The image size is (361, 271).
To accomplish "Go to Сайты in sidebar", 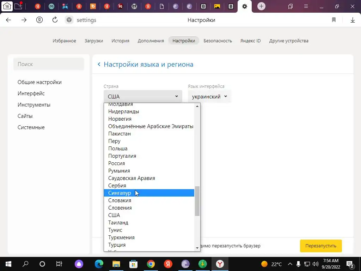I will tap(25, 116).
